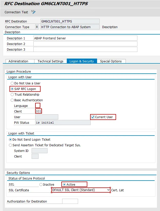Image resolution: width=160 pixels, height=211 pixels.
Task: Open the Cert. List link
Action: tap(117, 190)
